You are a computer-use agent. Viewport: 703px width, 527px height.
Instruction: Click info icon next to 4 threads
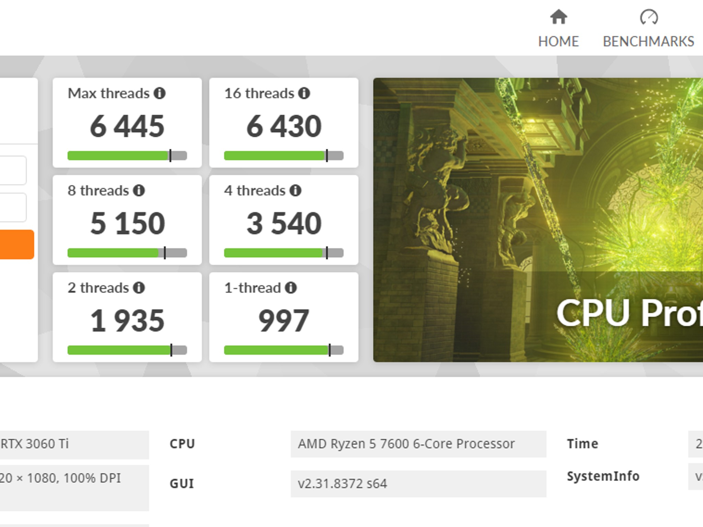click(x=295, y=190)
